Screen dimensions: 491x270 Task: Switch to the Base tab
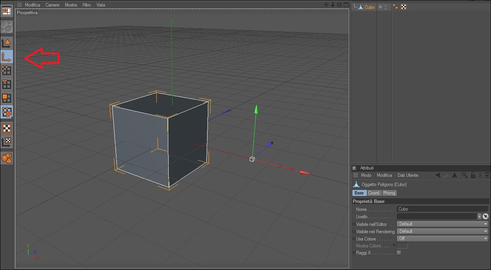[x=359, y=193]
